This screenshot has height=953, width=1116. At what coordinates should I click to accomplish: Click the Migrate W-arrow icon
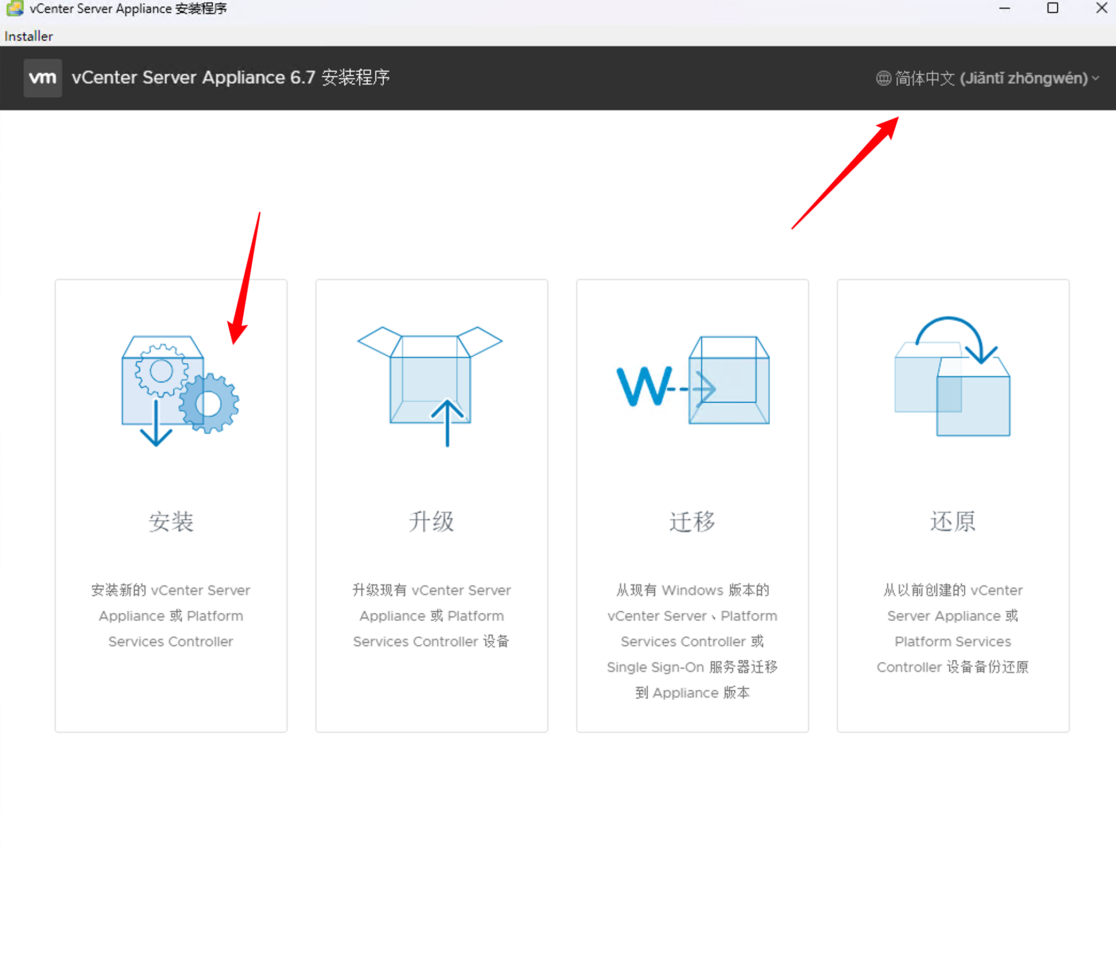[693, 380]
